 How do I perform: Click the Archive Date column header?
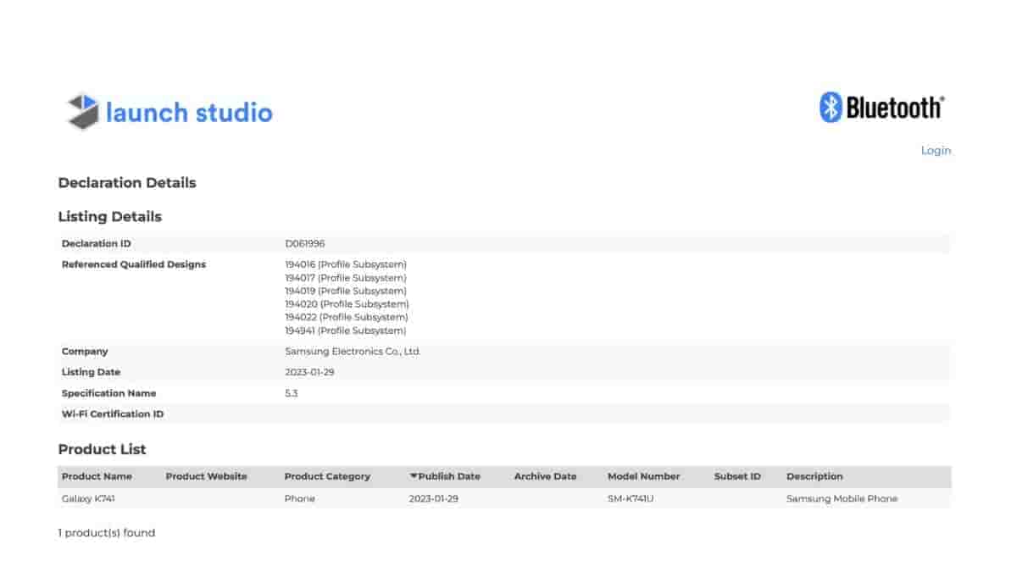point(545,476)
